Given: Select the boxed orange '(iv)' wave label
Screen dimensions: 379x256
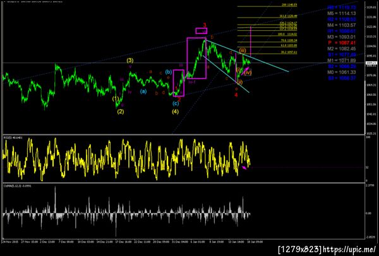Looking at the screenshot, I should pyautogui.click(x=248, y=72).
